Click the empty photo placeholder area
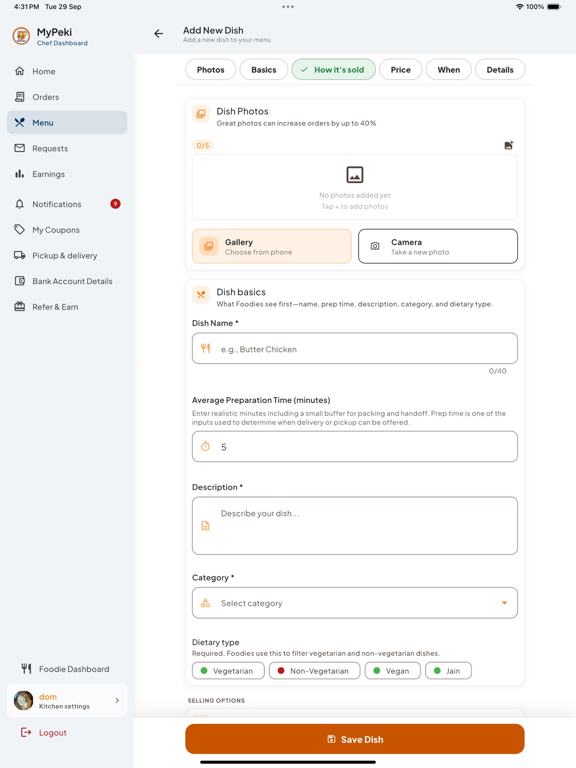This screenshot has width=576, height=768. click(x=355, y=187)
